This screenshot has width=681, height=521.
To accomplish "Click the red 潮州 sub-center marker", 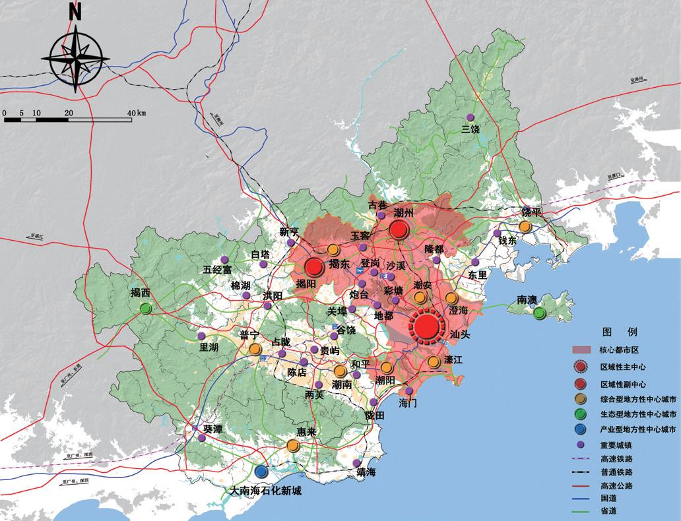I will (x=399, y=230).
